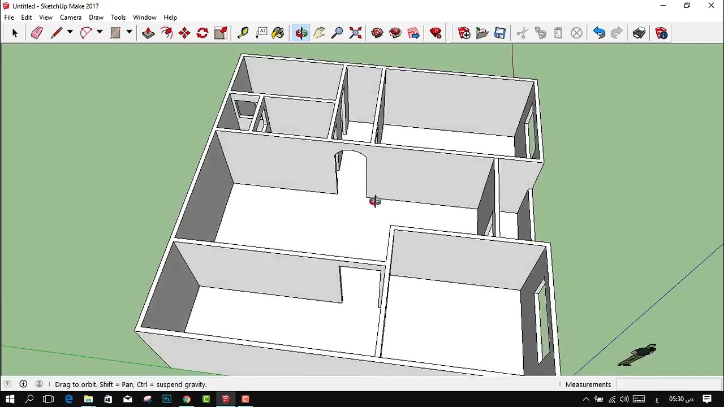Image resolution: width=724 pixels, height=407 pixels.
Task: Open Google Chrome from taskbar
Action: click(187, 399)
